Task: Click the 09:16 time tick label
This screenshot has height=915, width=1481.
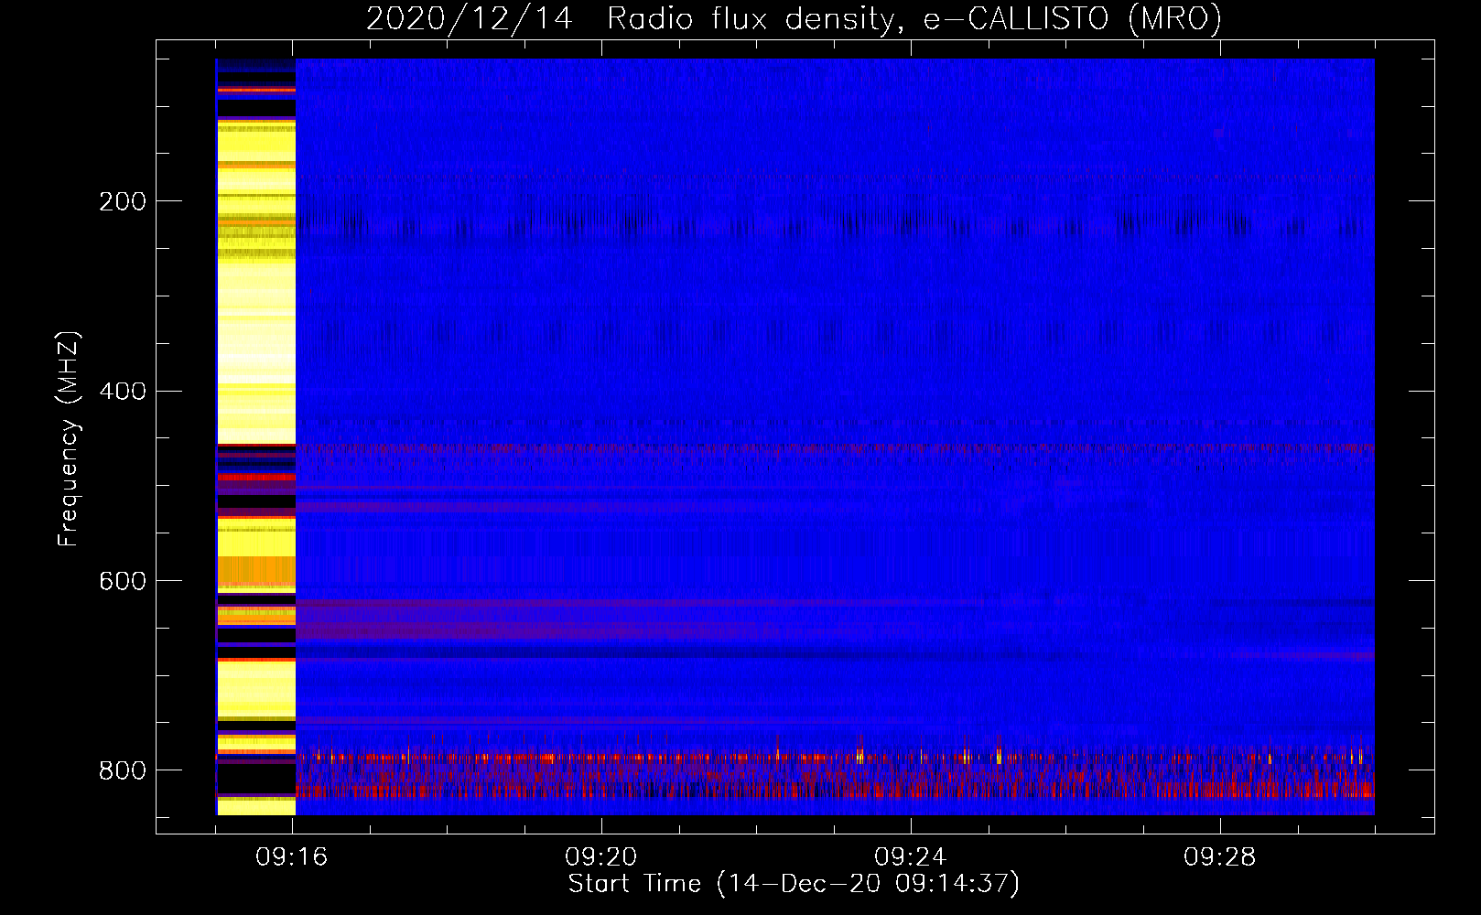Action: tap(292, 857)
